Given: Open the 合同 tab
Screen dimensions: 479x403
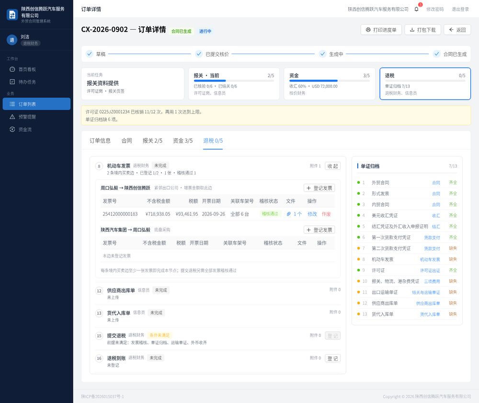Looking at the screenshot, I should pyautogui.click(x=126, y=140).
